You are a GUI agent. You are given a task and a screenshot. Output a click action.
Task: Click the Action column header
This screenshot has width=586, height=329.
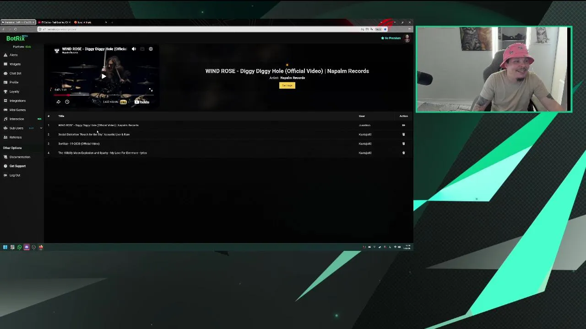tap(403, 116)
